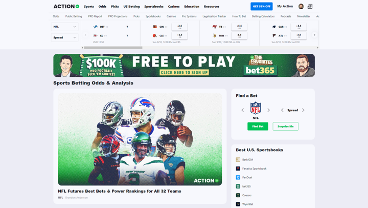Click the Minnesota Vikings team logo
The height and width of the screenshot is (208, 368).
[x=214, y=35]
